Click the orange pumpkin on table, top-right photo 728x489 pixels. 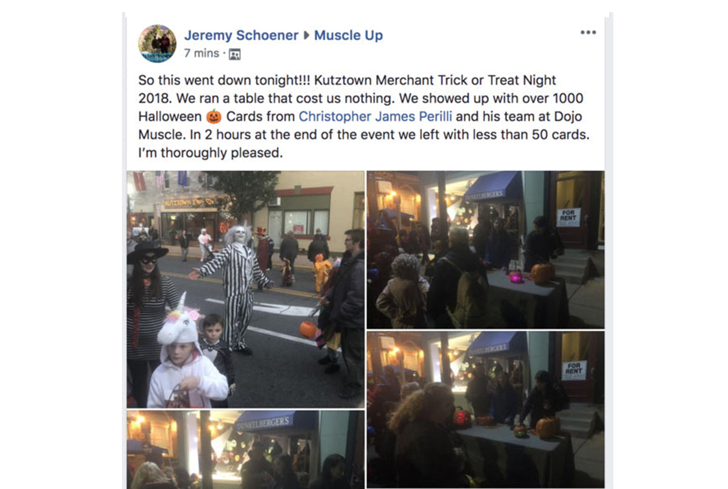pos(542,273)
